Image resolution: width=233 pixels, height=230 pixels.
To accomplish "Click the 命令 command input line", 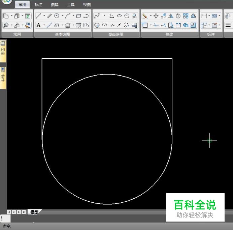I will coord(116,226).
